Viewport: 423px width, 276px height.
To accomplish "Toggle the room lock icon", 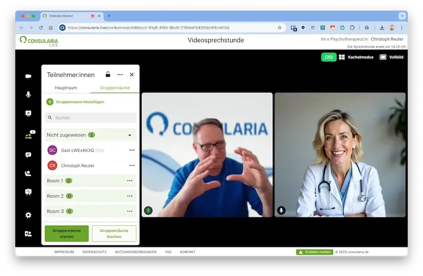I will (108, 75).
